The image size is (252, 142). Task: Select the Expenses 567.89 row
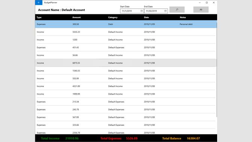pyautogui.click(x=126, y=117)
